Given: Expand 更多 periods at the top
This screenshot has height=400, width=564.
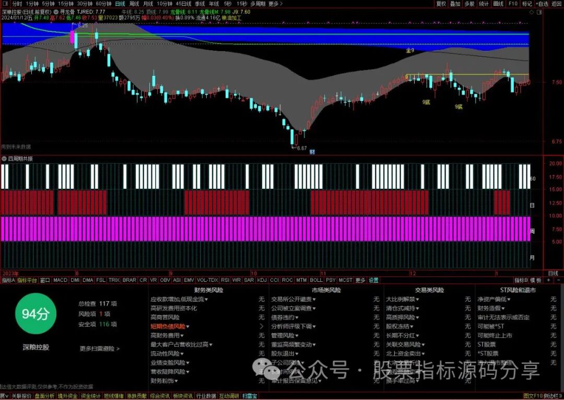Looking at the screenshot, I should (276, 4).
